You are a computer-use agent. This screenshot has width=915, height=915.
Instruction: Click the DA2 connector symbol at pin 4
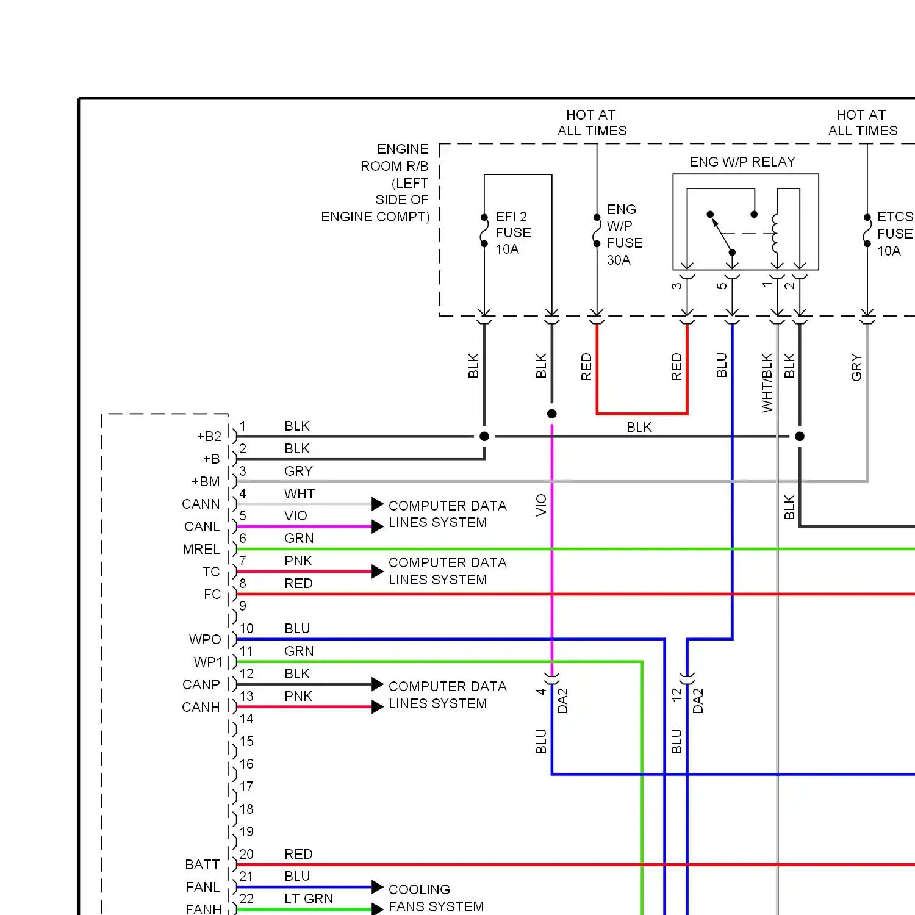coord(552,679)
